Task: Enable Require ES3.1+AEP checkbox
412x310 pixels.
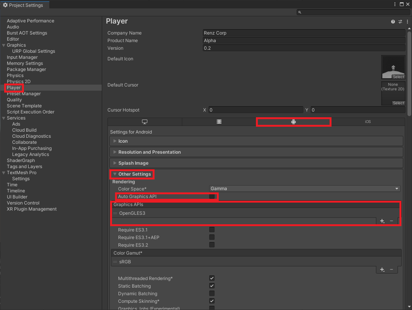Action: point(212,237)
